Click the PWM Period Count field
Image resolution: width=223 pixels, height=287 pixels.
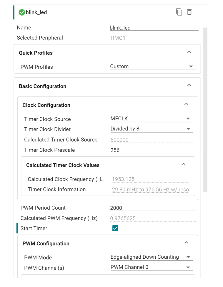153,208
